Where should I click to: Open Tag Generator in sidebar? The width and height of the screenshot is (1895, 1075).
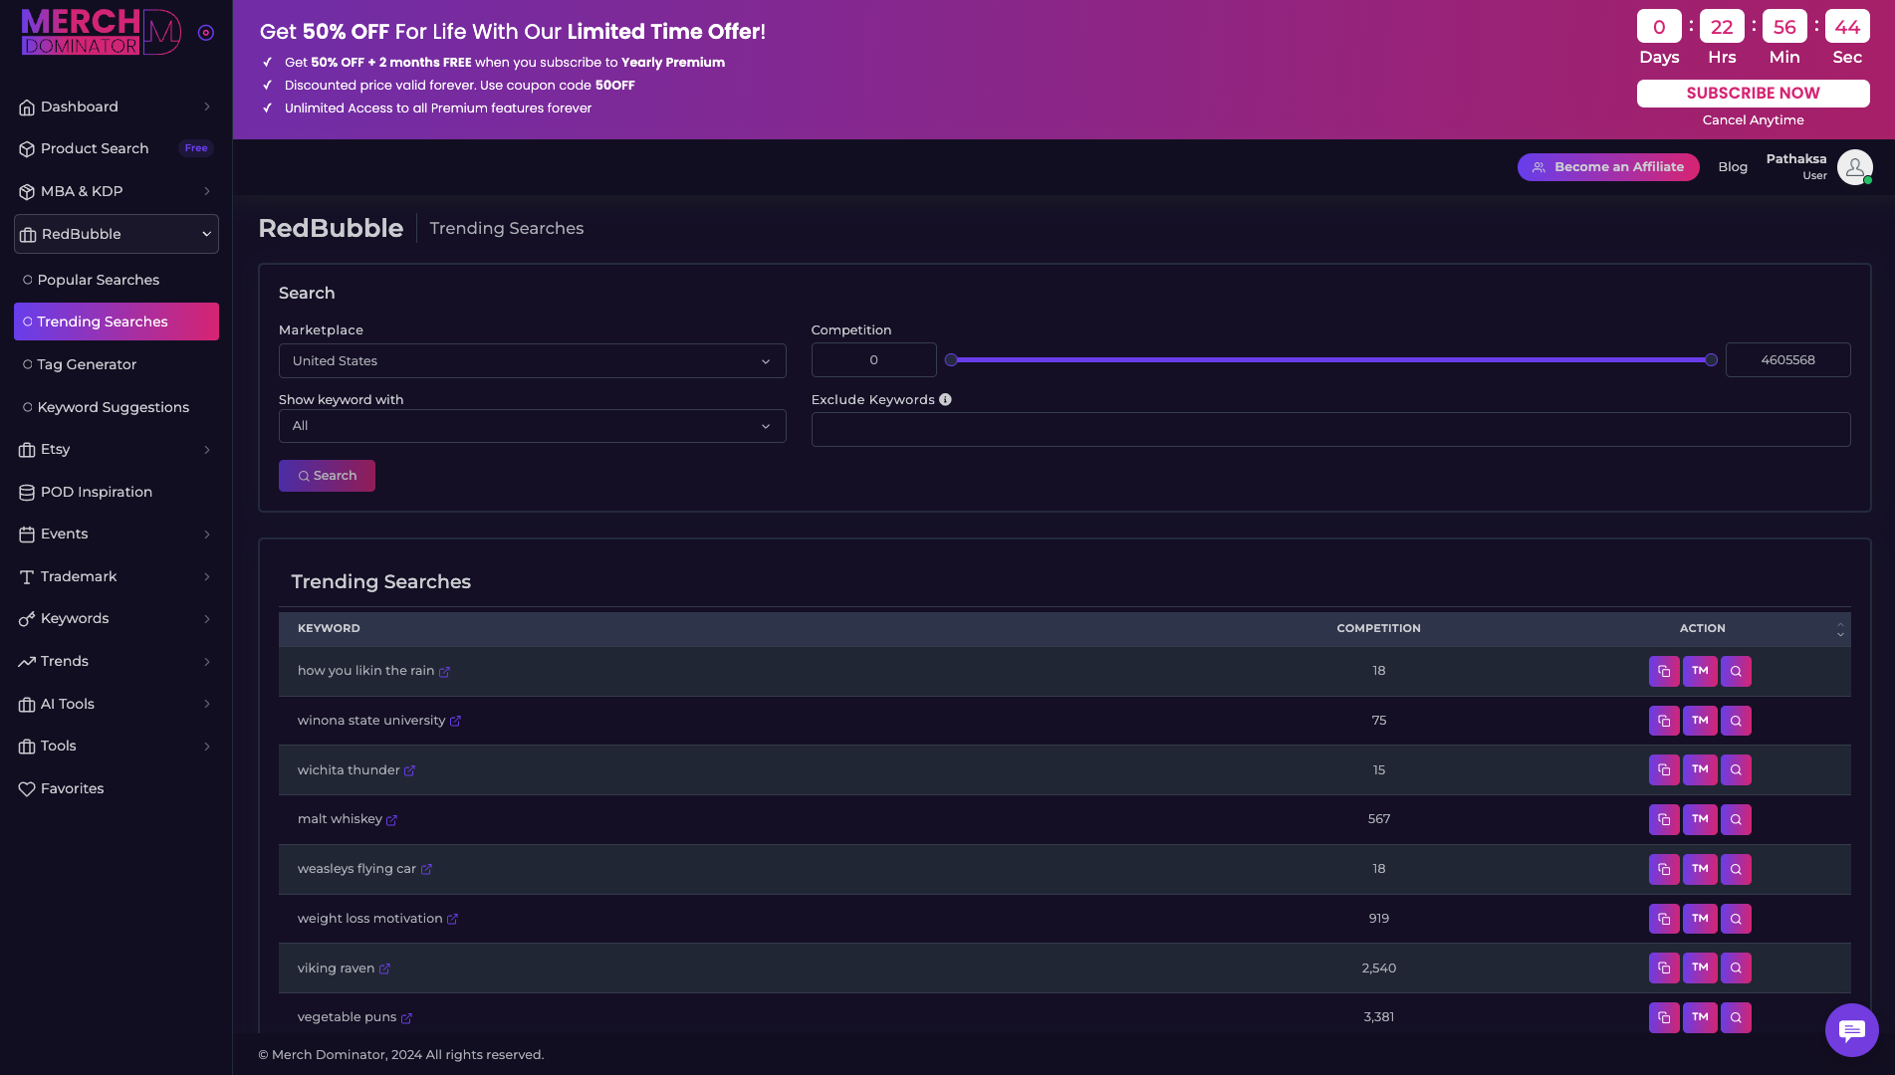click(x=87, y=364)
